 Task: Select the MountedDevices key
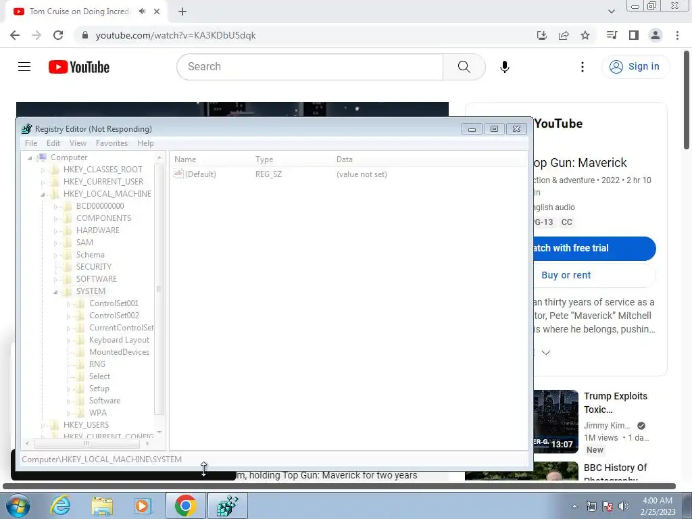[x=119, y=351]
